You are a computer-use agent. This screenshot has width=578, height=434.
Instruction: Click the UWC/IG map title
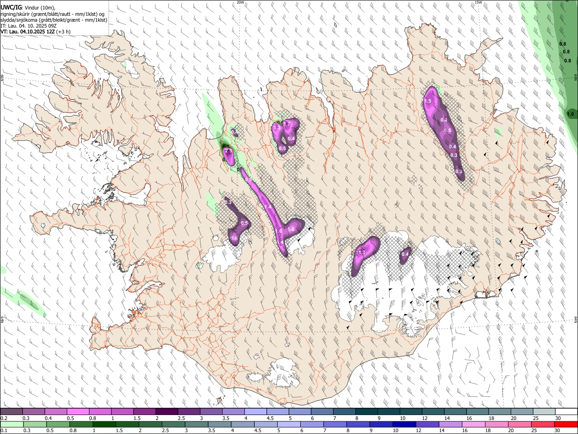point(11,8)
